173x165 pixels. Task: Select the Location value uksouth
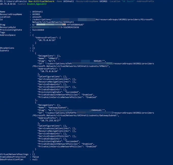point(37,17)
